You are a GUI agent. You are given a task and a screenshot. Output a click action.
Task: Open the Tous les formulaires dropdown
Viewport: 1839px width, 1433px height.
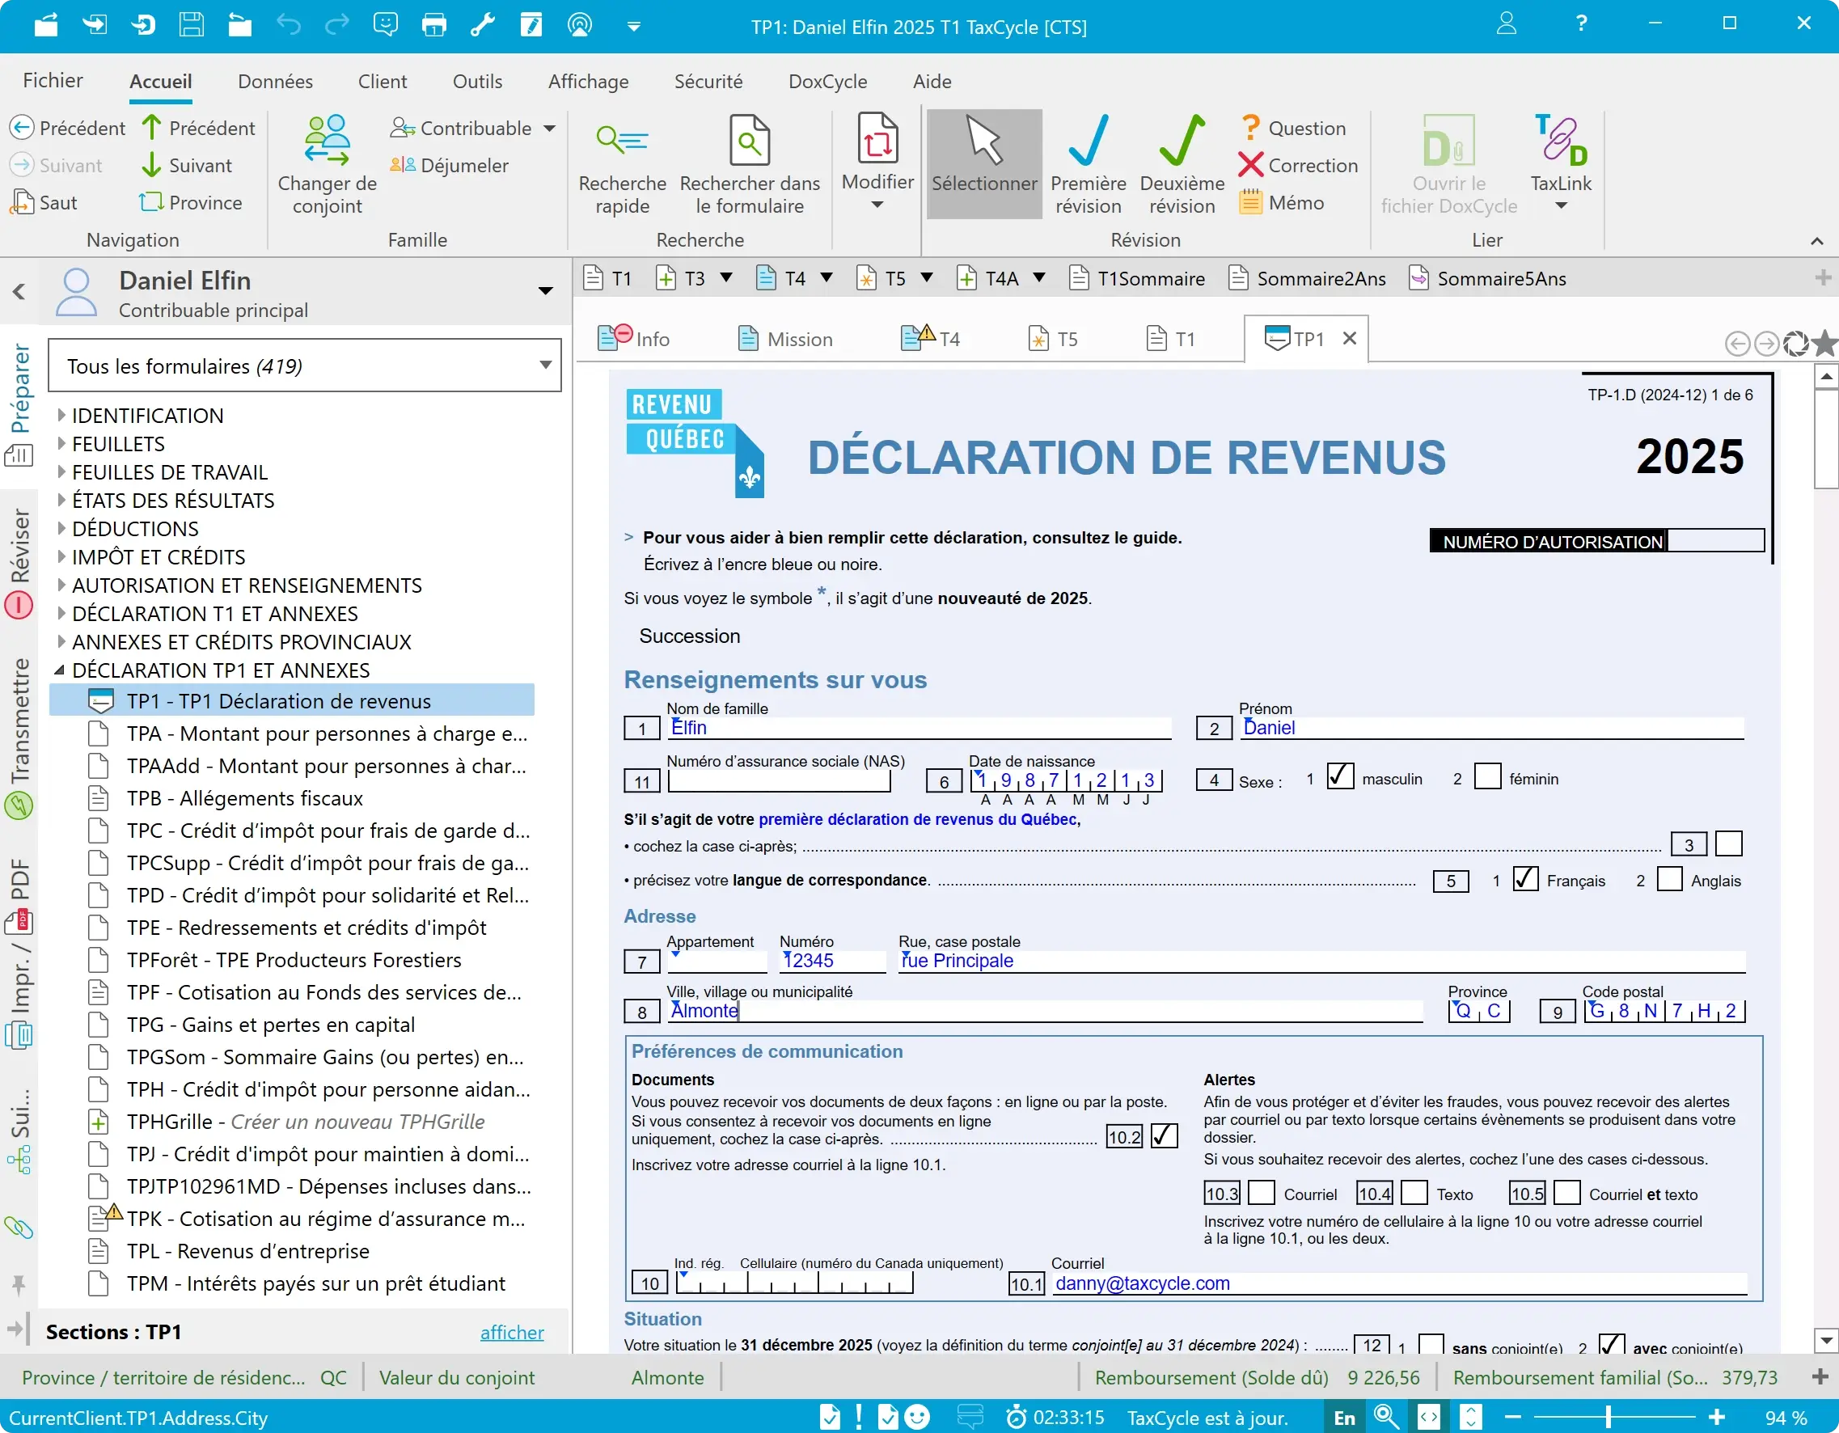click(546, 366)
